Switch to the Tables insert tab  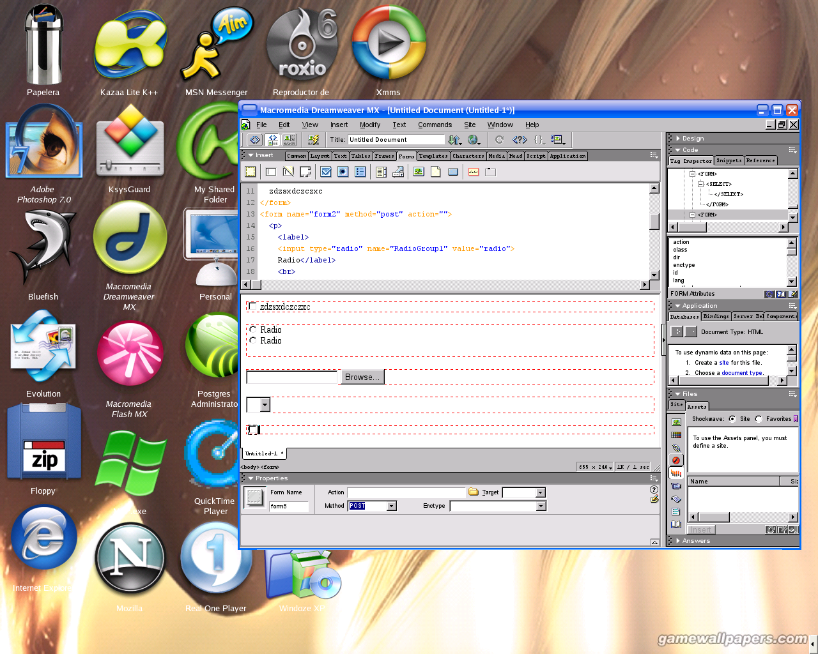360,156
